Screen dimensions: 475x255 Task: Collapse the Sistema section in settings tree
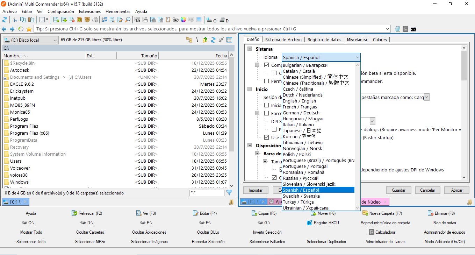coord(250,49)
